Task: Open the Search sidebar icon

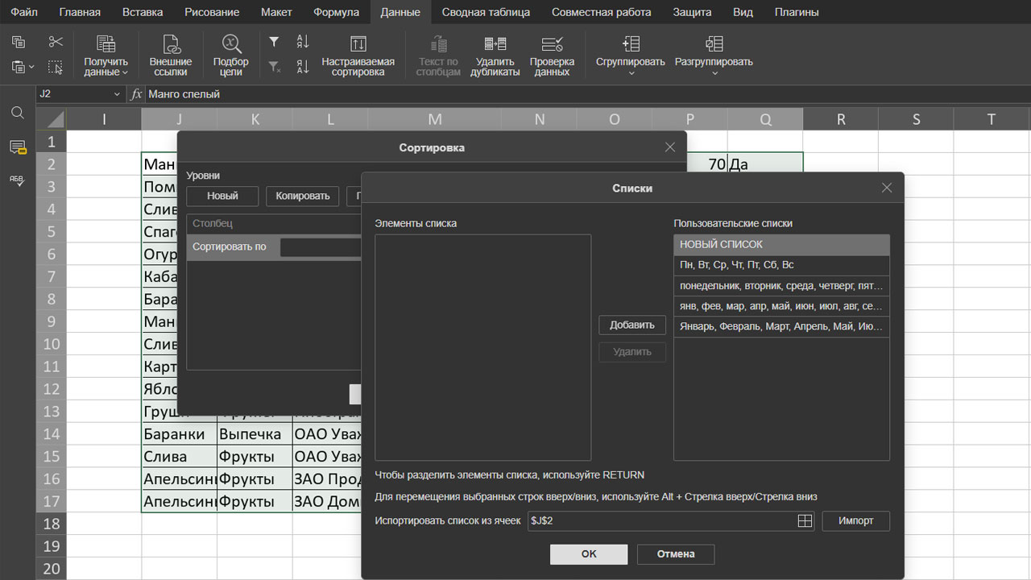Action: (x=18, y=113)
